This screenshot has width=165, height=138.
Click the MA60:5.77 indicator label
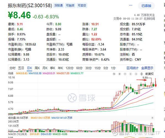coord(77,73)
